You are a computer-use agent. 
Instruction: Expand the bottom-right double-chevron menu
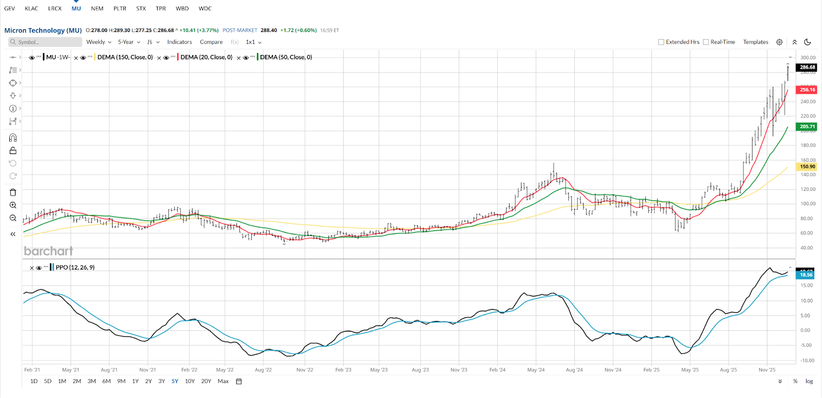780,382
